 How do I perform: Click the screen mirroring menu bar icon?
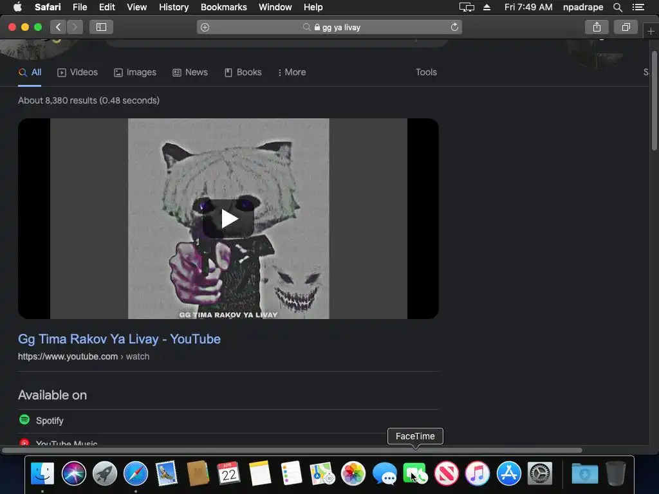point(467,7)
